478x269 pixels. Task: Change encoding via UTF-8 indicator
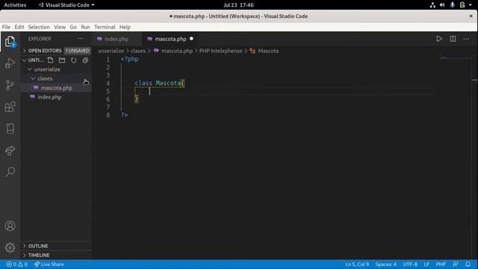410,264
